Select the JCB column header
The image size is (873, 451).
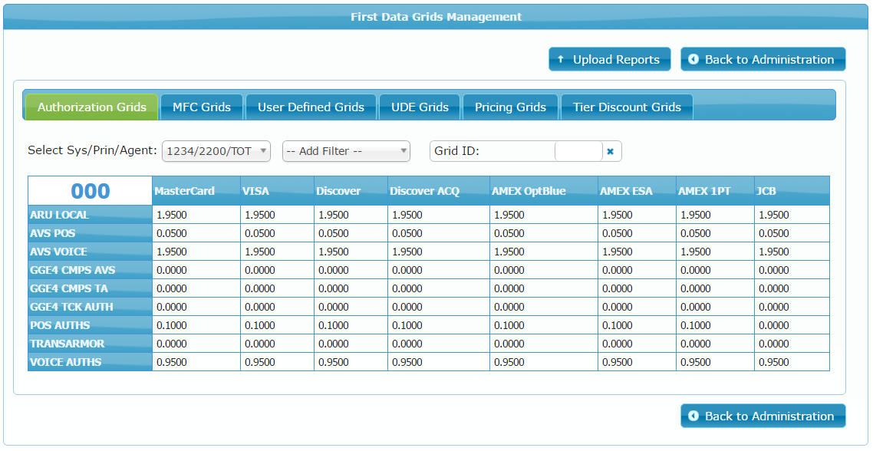click(x=792, y=191)
